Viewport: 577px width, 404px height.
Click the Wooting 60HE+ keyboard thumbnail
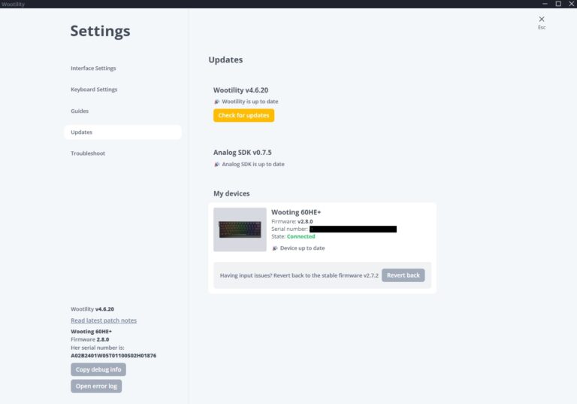coord(240,229)
